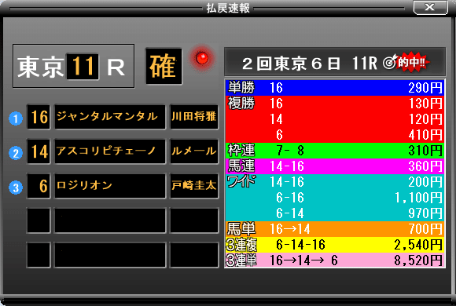456x306 pixels.
Task: Click the 馬連 label
Action: click(x=241, y=166)
